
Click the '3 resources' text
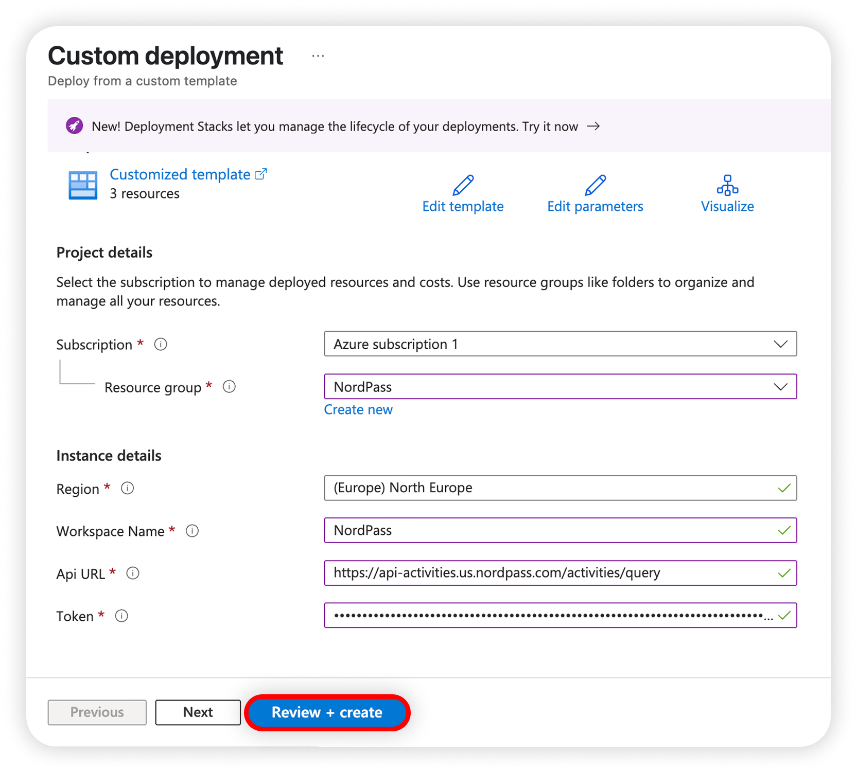coord(145,193)
